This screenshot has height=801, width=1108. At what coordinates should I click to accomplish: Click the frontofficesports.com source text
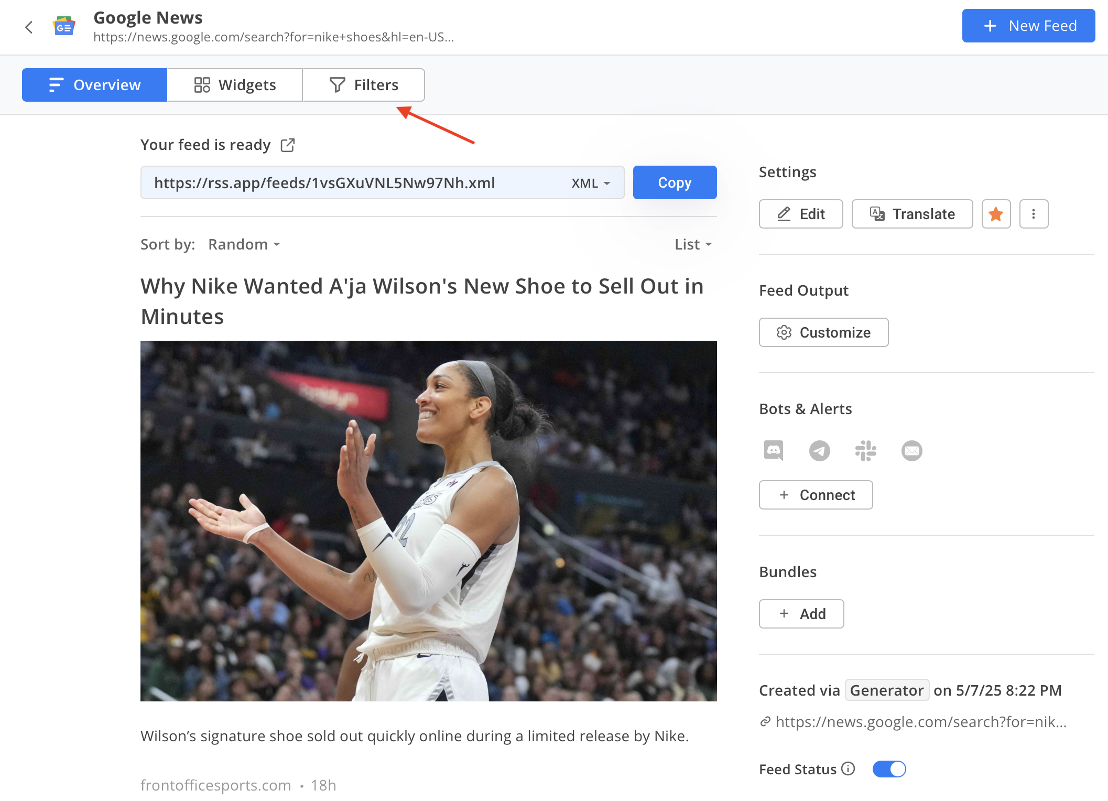click(x=215, y=785)
